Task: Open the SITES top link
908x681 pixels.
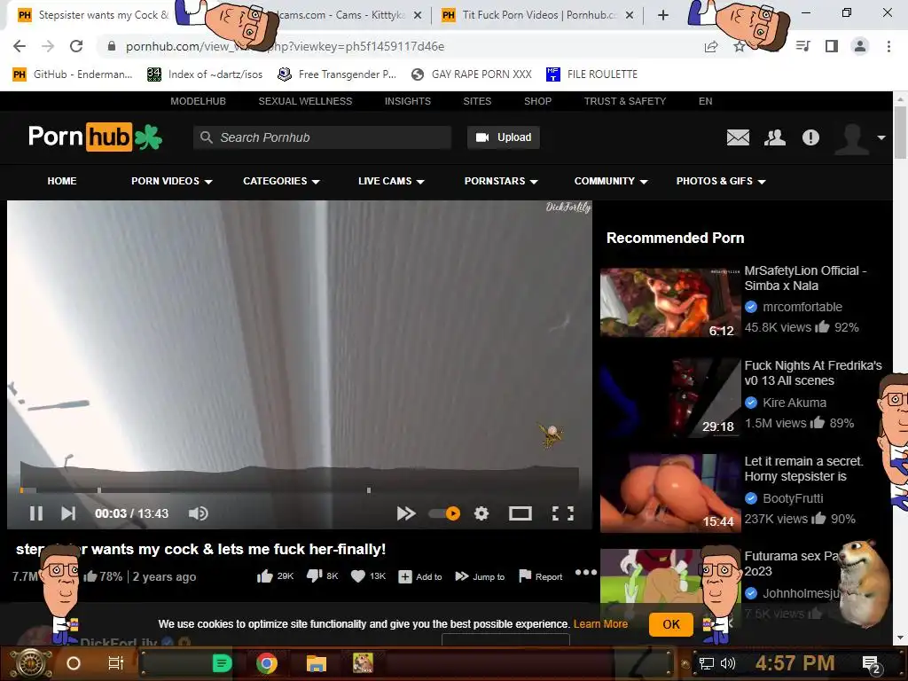Action: tap(477, 101)
